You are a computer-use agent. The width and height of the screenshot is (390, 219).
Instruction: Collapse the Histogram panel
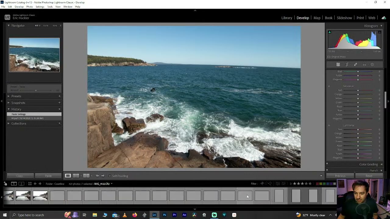381,26
